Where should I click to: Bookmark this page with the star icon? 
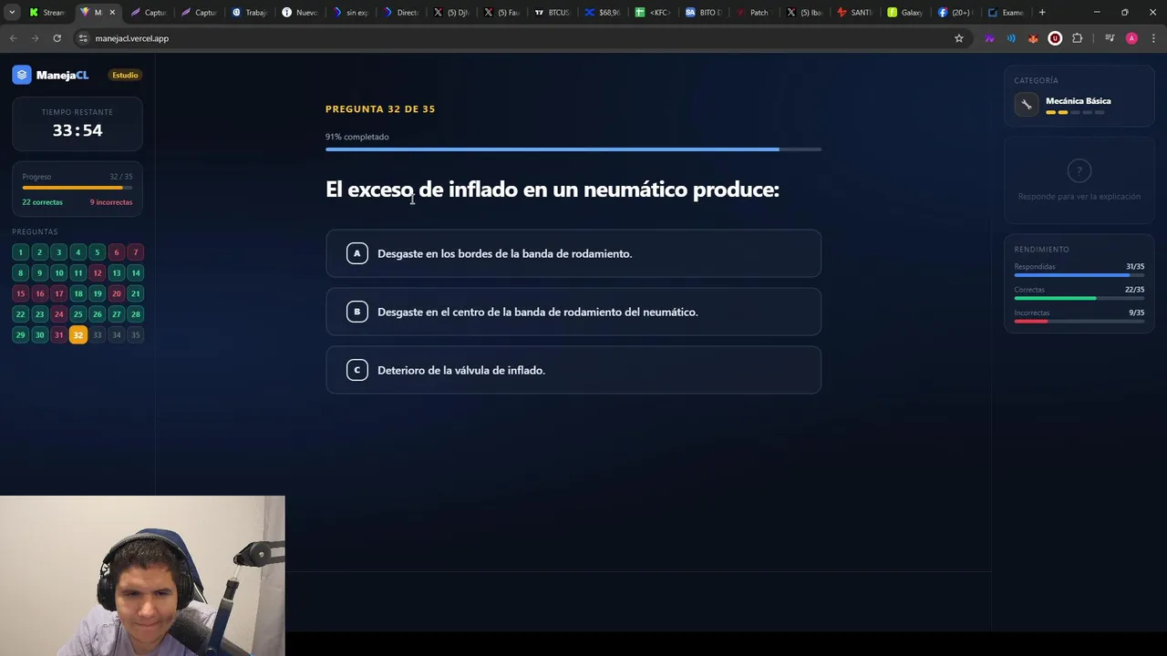pyautogui.click(x=959, y=38)
